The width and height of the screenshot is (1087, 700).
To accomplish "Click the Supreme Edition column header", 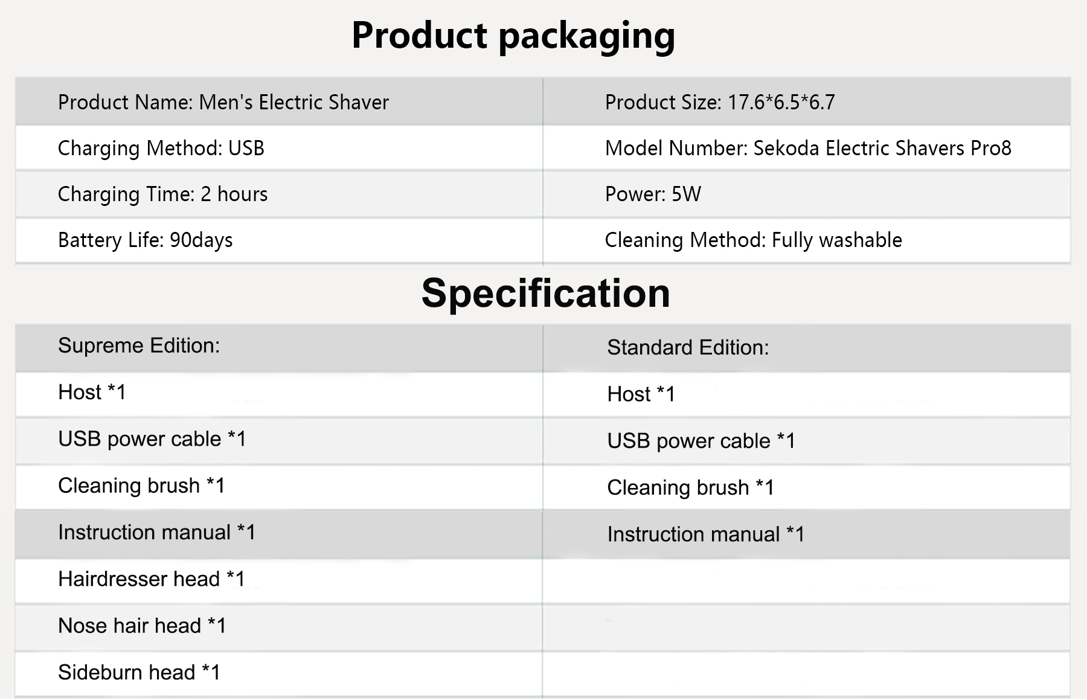I will [x=139, y=346].
